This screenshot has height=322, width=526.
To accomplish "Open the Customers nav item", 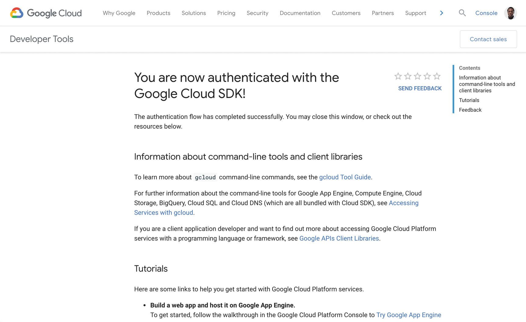I will pyautogui.click(x=346, y=13).
